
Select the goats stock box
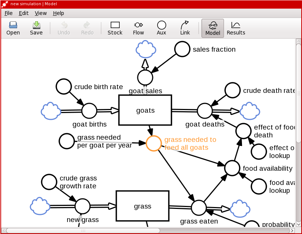pyautogui.click(x=145, y=110)
